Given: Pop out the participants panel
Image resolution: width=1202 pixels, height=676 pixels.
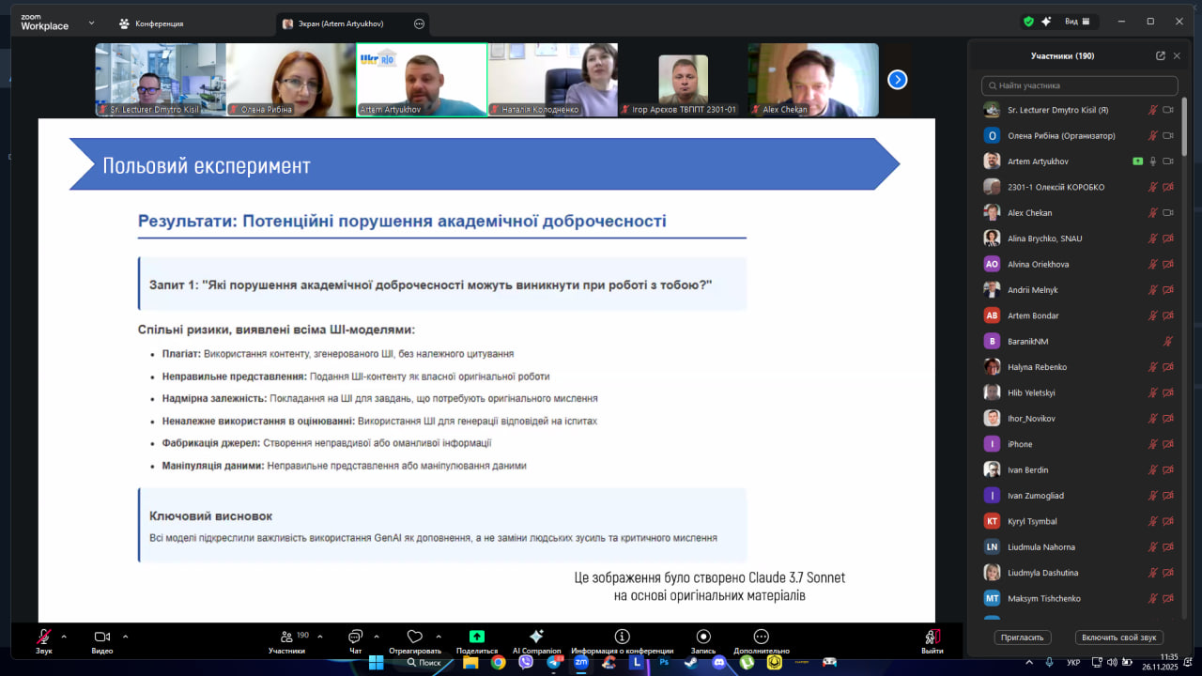Looking at the screenshot, I should tap(1161, 56).
